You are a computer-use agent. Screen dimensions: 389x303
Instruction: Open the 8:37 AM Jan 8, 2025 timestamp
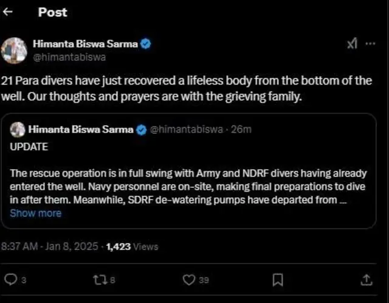click(50, 246)
